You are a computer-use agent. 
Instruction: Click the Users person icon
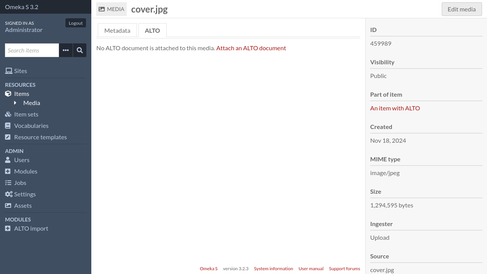8,160
